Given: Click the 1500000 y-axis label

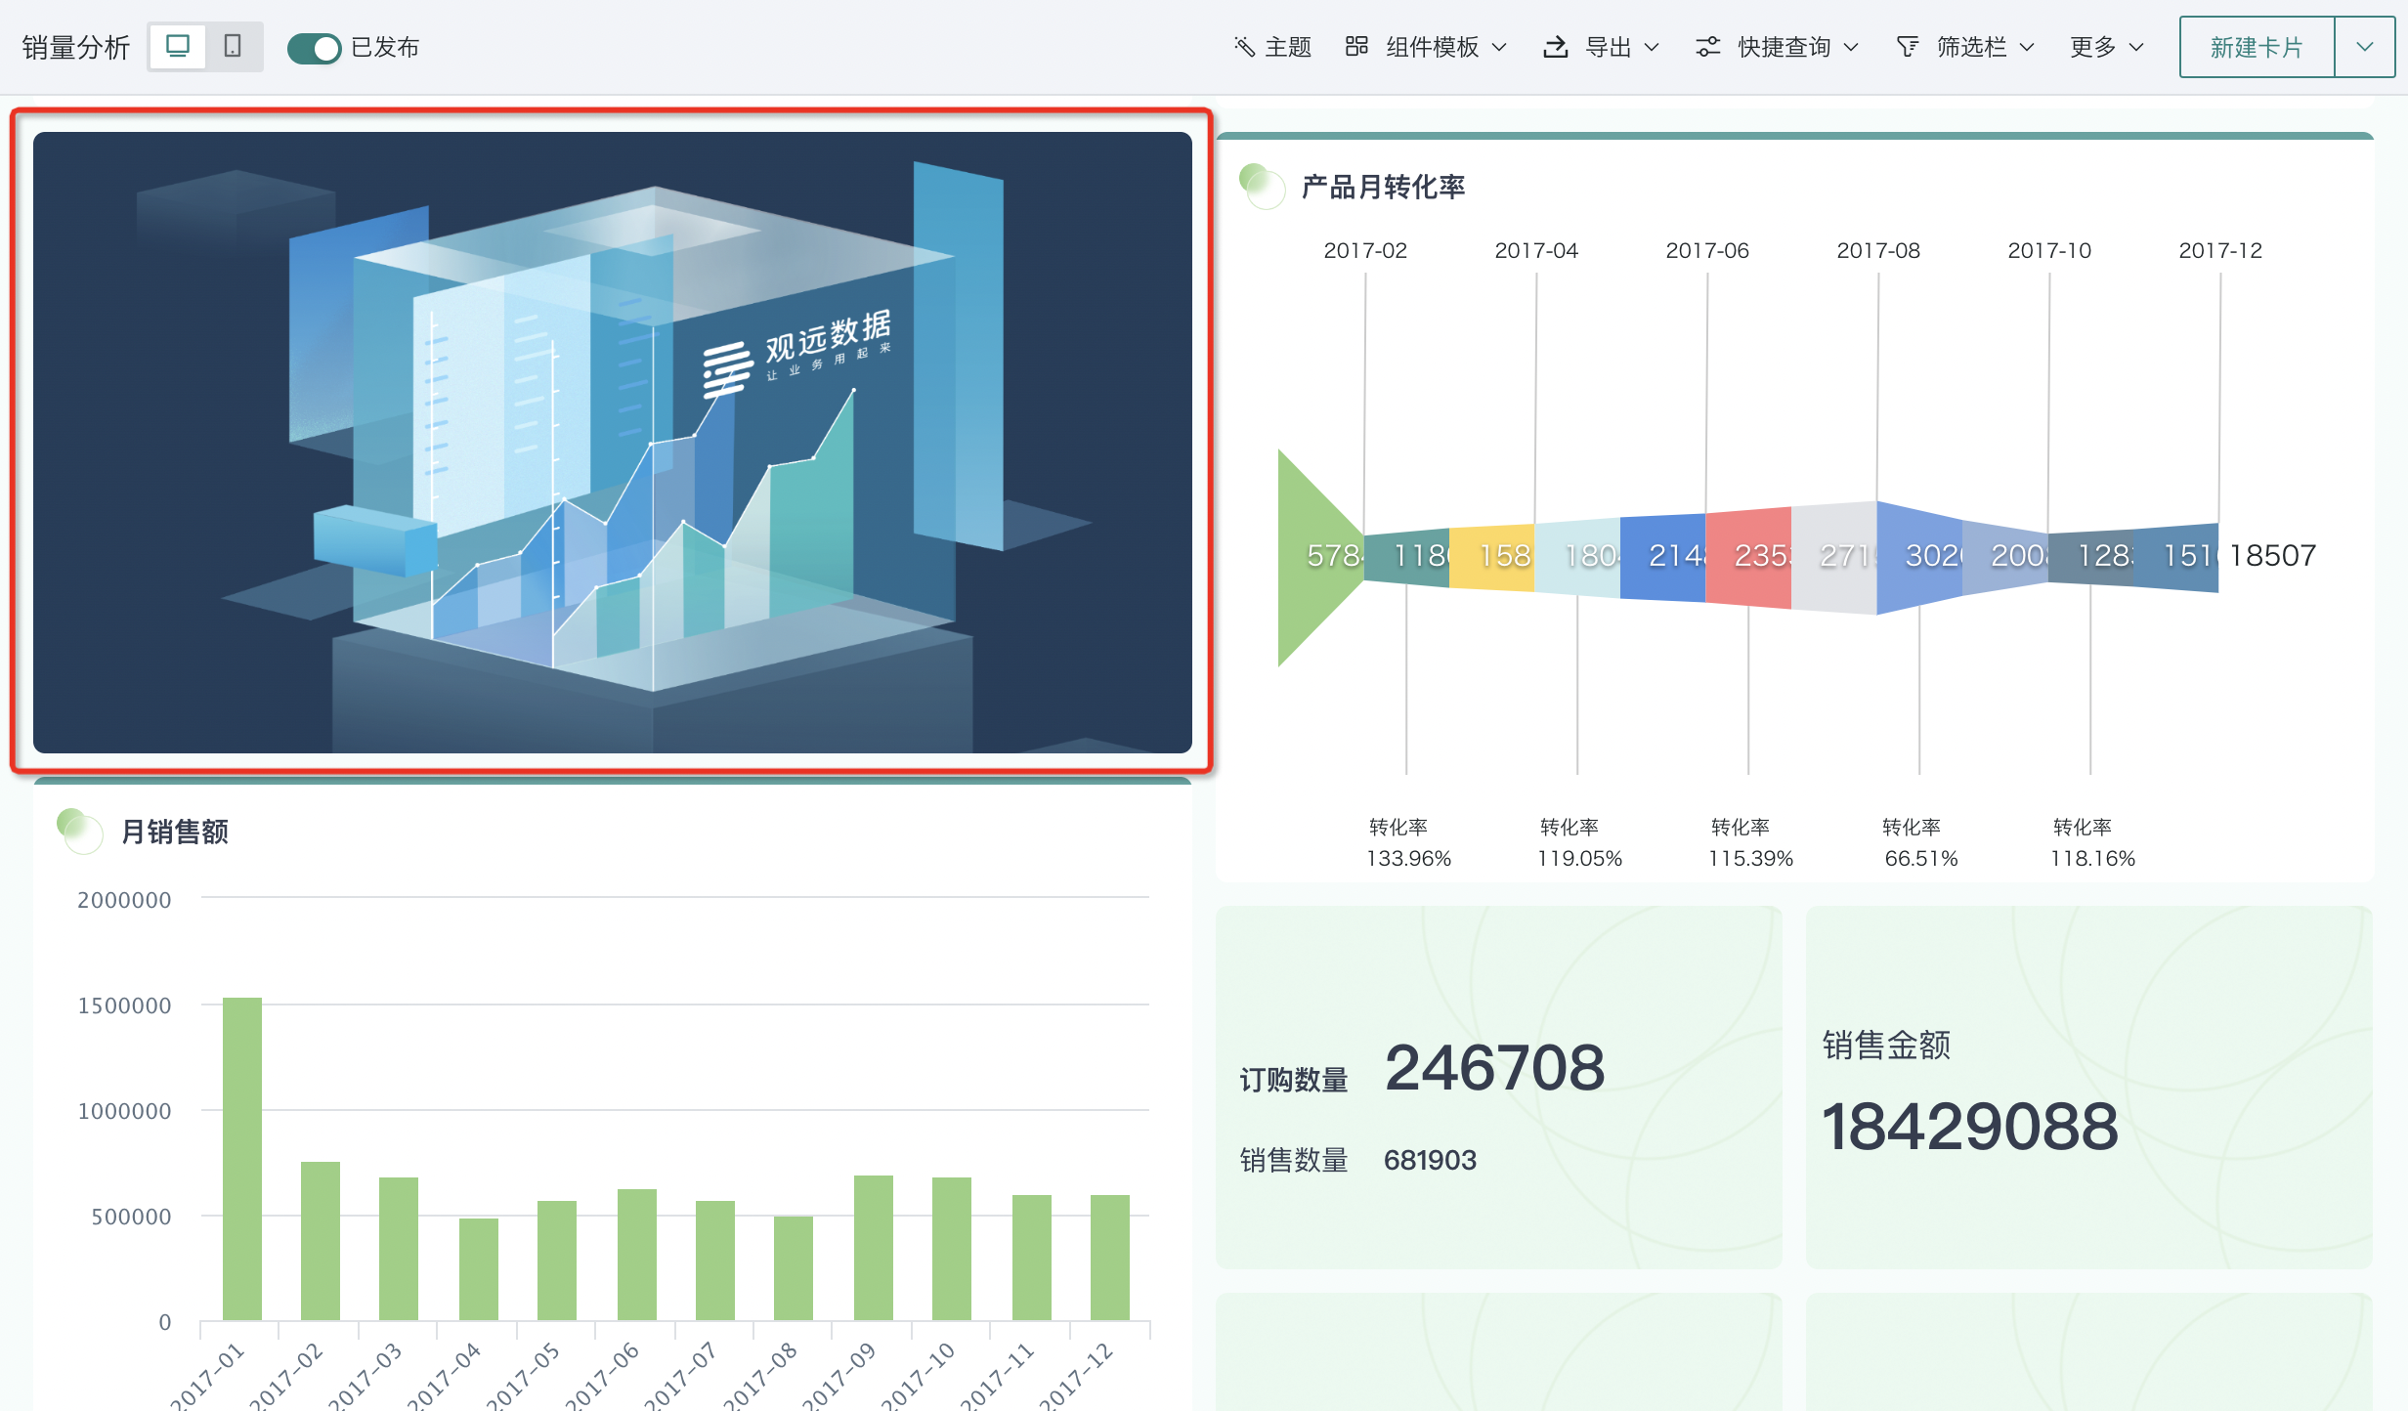Looking at the screenshot, I should click(124, 1005).
